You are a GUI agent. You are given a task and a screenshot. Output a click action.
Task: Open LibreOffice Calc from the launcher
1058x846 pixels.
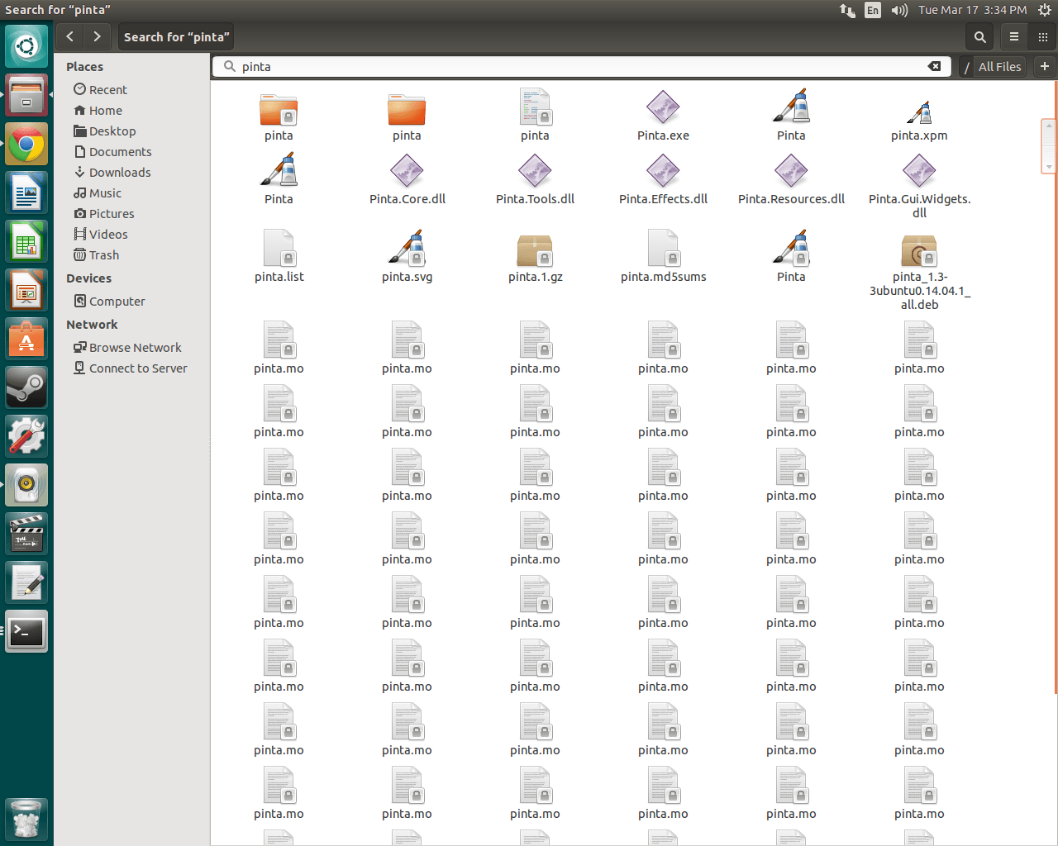pyautogui.click(x=26, y=241)
